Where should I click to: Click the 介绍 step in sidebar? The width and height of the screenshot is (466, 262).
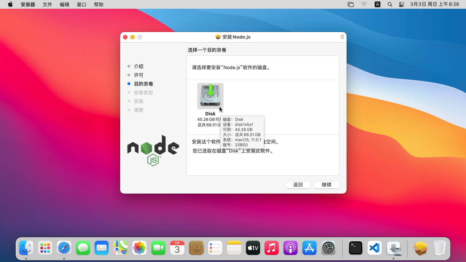(x=139, y=66)
